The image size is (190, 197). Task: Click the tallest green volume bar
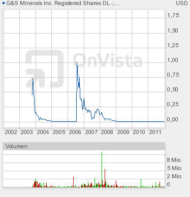click(x=102, y=170)
